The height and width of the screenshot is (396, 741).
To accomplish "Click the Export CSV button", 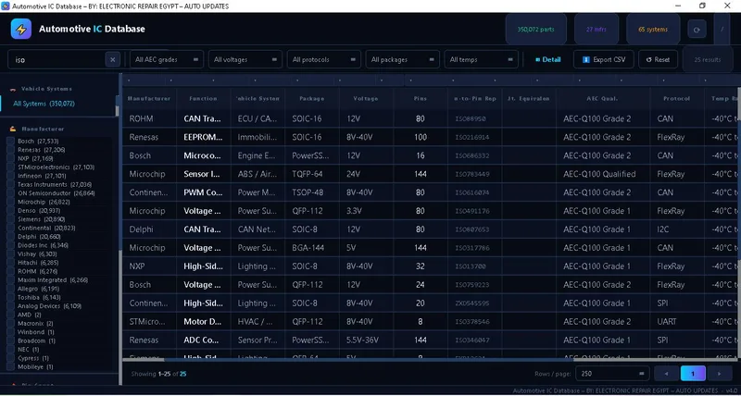I will 604,60.
